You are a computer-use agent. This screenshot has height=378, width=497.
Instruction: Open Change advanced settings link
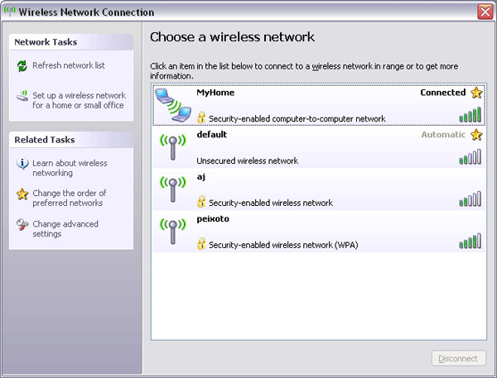pyautogui.click(x=65, y=229)
